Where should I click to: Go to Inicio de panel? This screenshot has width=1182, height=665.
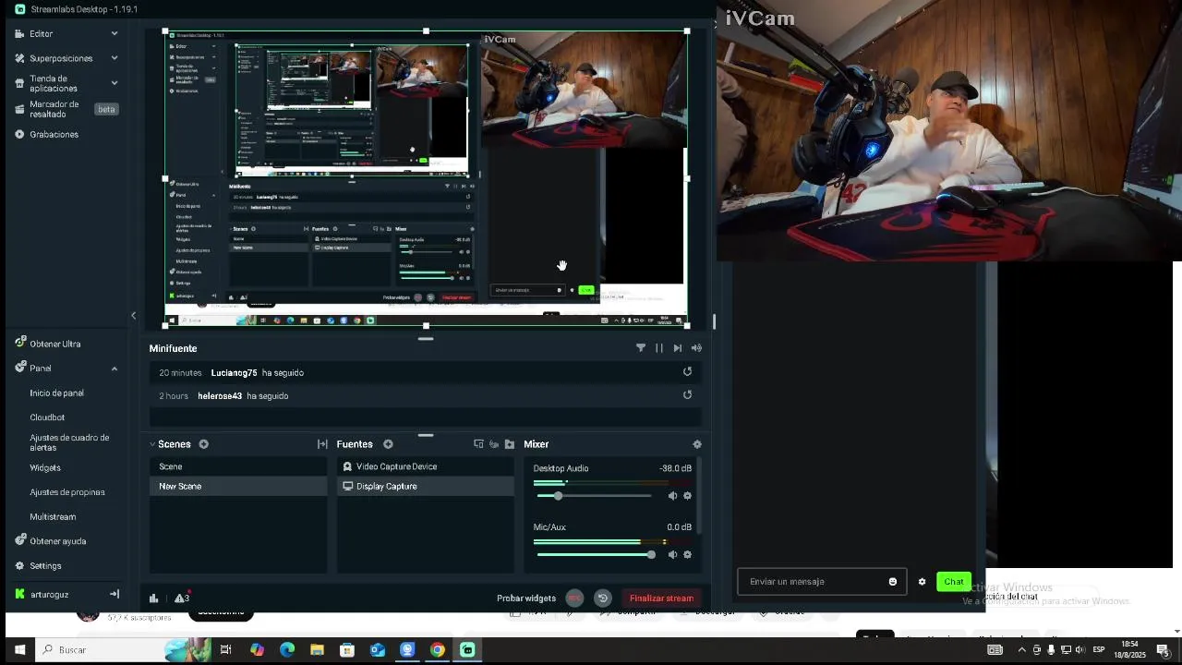click(56, 393)
